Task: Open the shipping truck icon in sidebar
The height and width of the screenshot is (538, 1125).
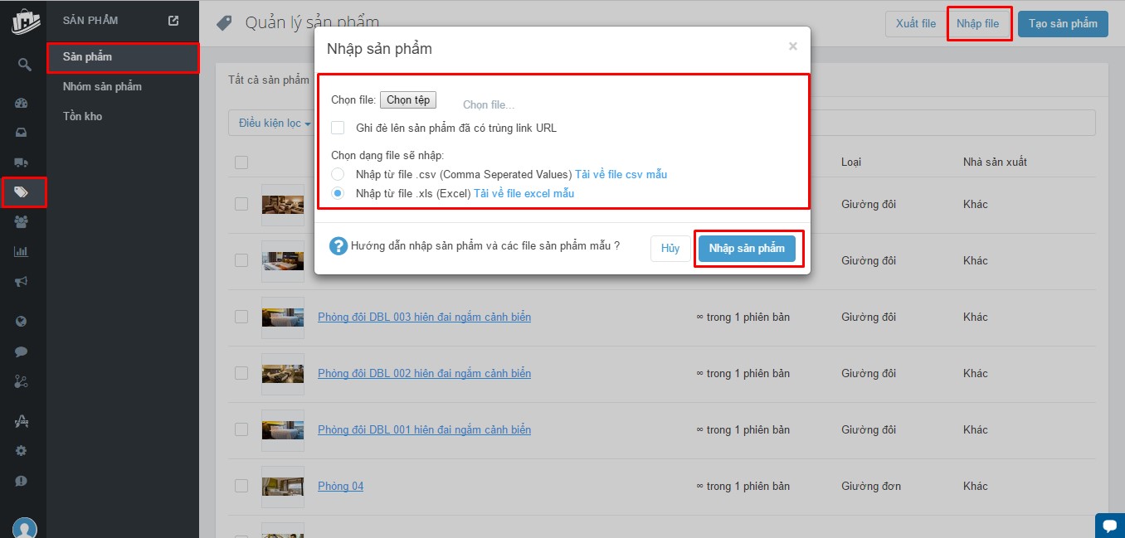Action: [x=22, y=162]
